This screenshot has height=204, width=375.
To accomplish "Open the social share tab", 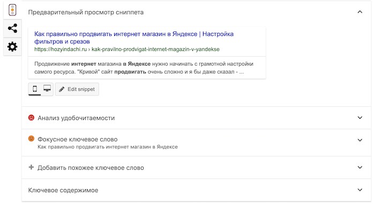I will click(12, 28).
